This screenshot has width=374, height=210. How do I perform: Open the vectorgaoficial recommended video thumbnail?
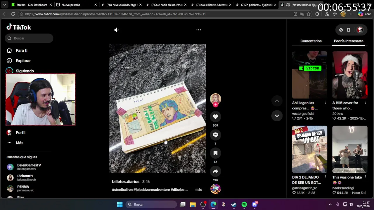coord(310,75)
